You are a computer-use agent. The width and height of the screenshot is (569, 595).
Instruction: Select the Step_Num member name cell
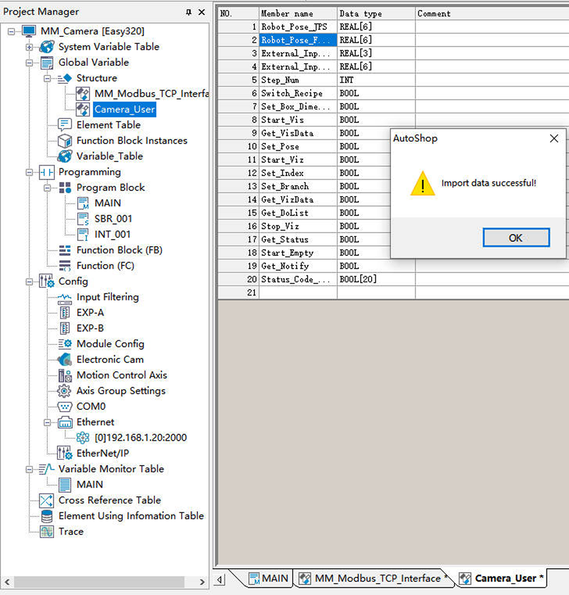coord(298,80)
